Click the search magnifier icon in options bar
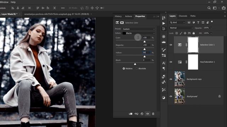Screen dimensions: 227x127 pos(209,8)
